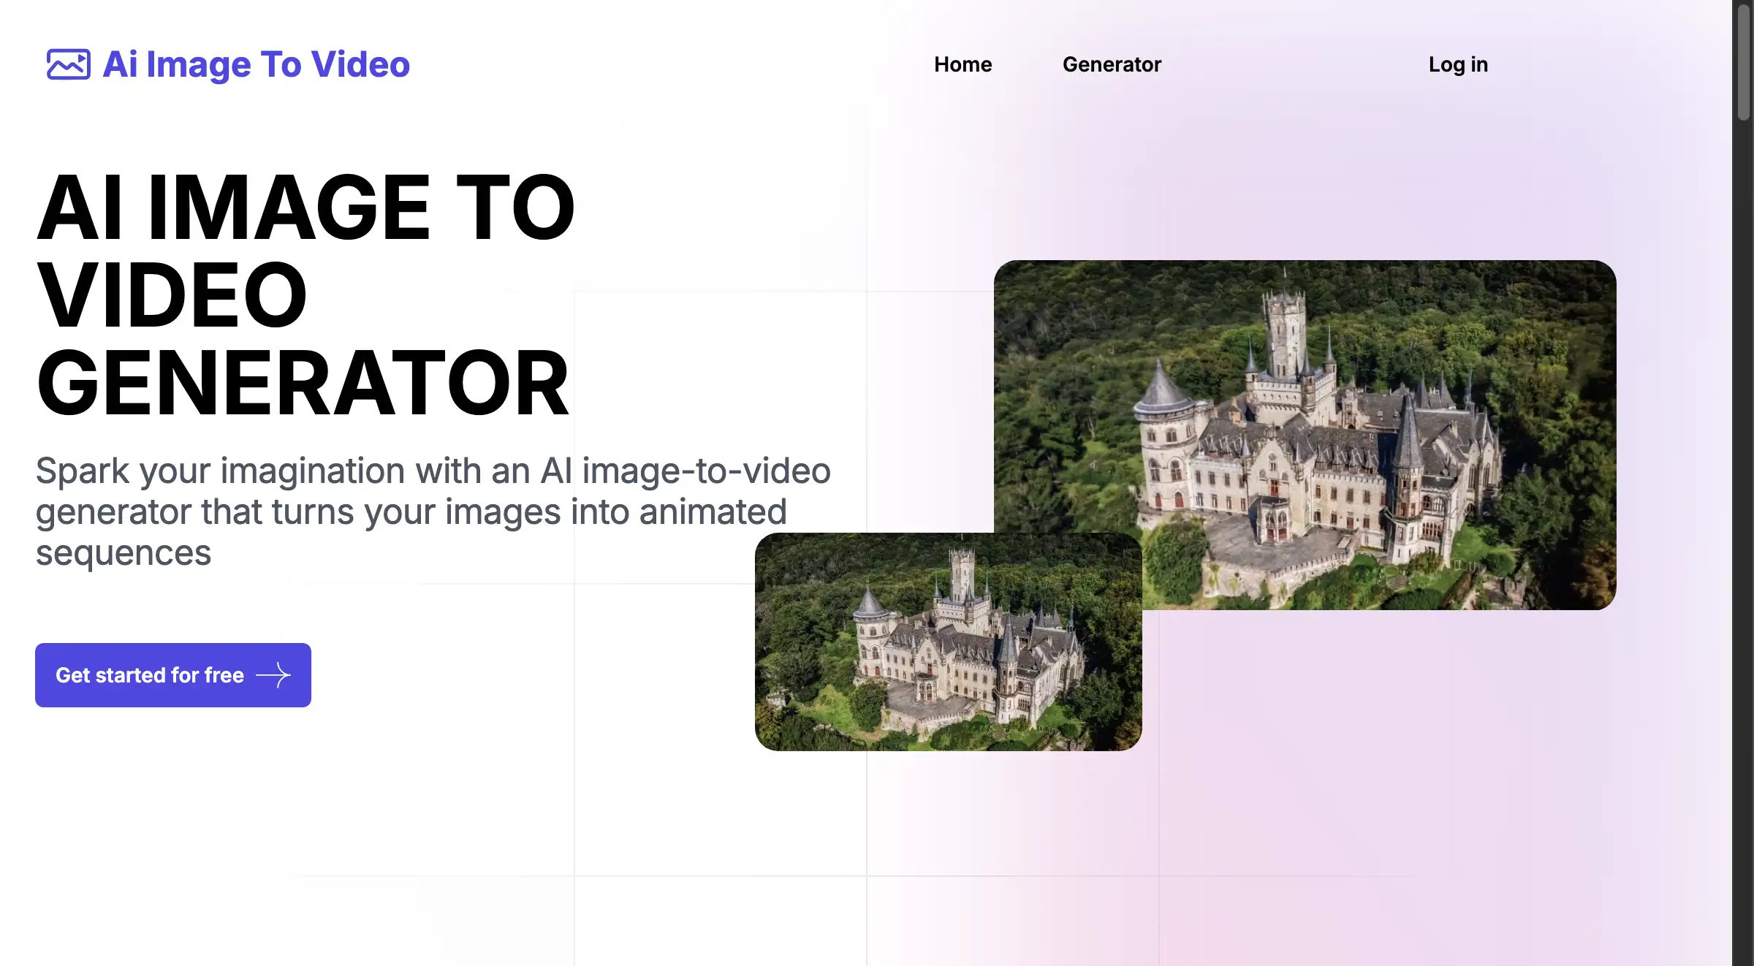1754x966 pixels.
Task: Click the mountain-photo glyph in the header logo
Action: 67,64
